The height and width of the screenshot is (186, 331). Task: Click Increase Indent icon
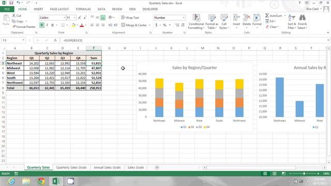click(x=116, y=25)
